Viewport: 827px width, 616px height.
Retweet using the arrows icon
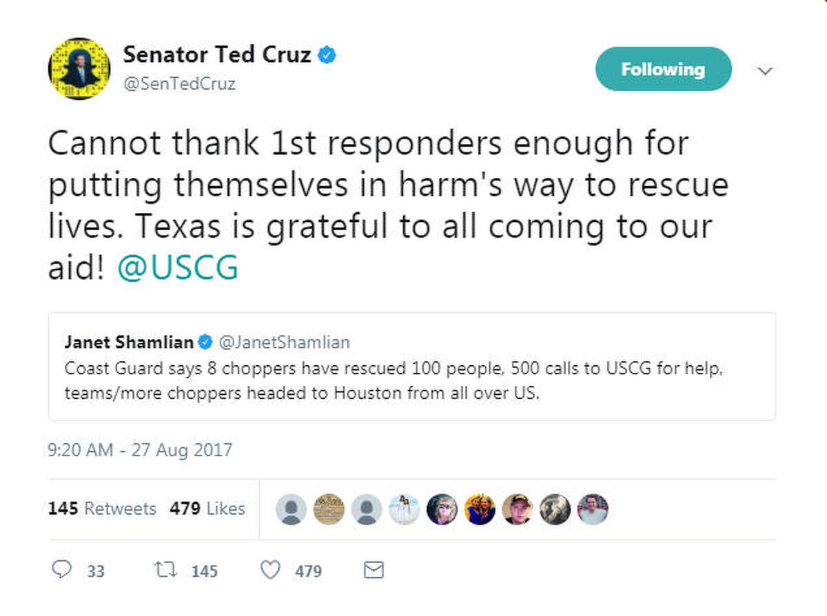tap(166, 570)
